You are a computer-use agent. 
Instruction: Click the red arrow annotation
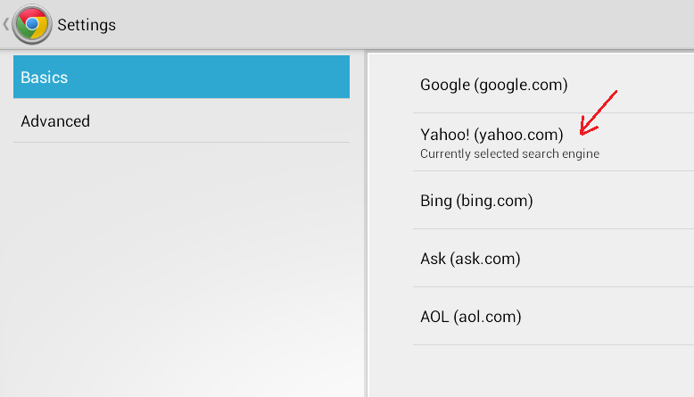[598, 113]
